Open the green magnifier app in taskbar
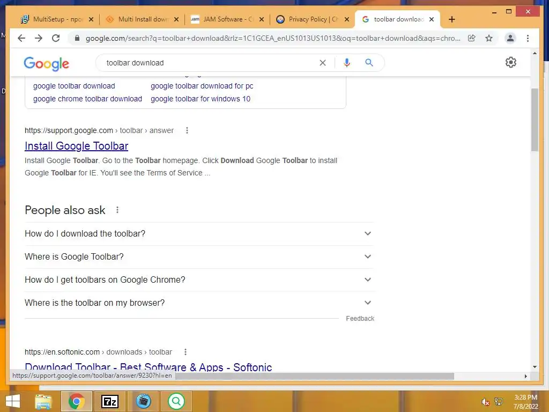 click(x=176, y=401)
